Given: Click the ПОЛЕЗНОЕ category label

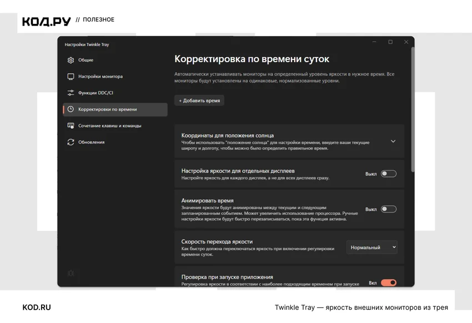Looking at the screenshot, I should 98,19.
